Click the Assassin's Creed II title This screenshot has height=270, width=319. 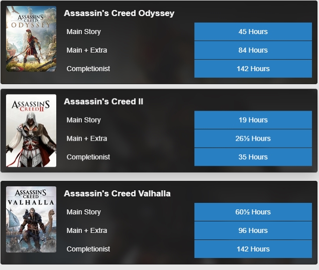coord(103,102)
